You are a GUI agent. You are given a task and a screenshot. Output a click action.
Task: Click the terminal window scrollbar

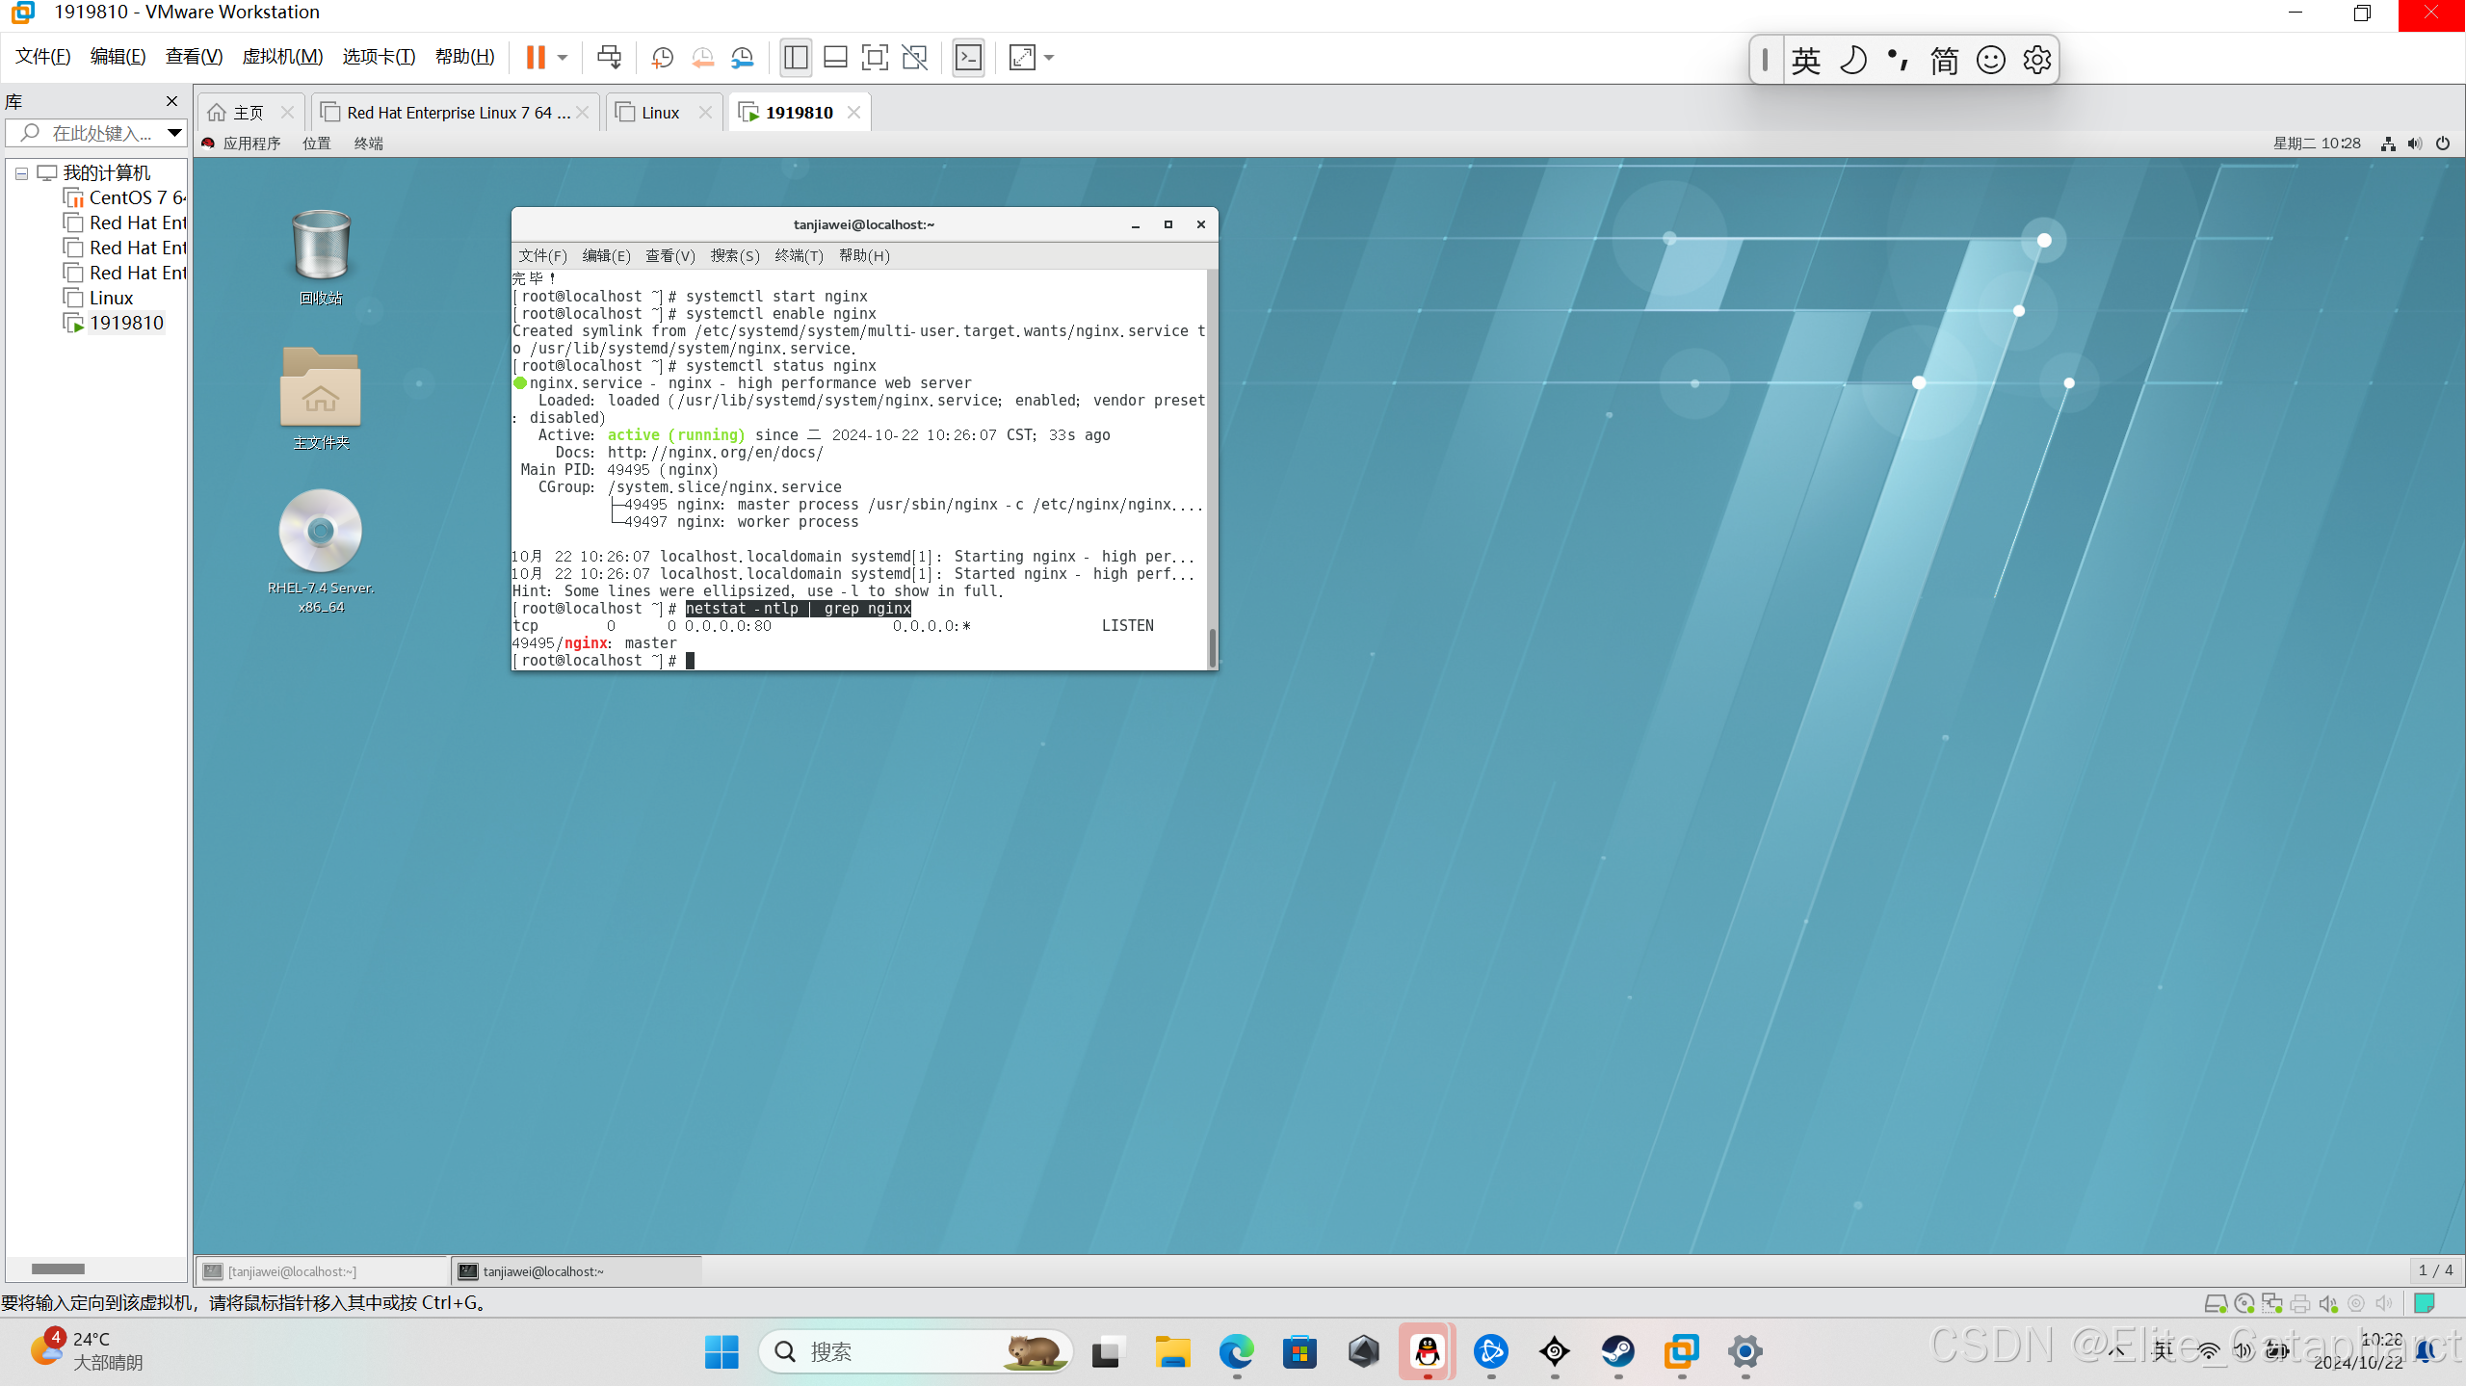pos(1212,647)
